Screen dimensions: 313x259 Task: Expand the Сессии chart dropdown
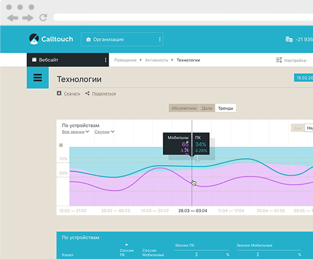click(105, 132)
